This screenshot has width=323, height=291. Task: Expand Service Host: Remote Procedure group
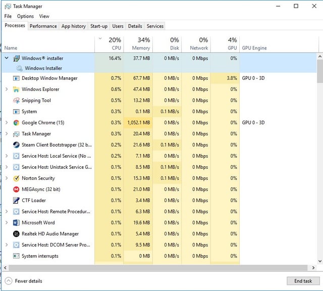click(x=7, y=212)
